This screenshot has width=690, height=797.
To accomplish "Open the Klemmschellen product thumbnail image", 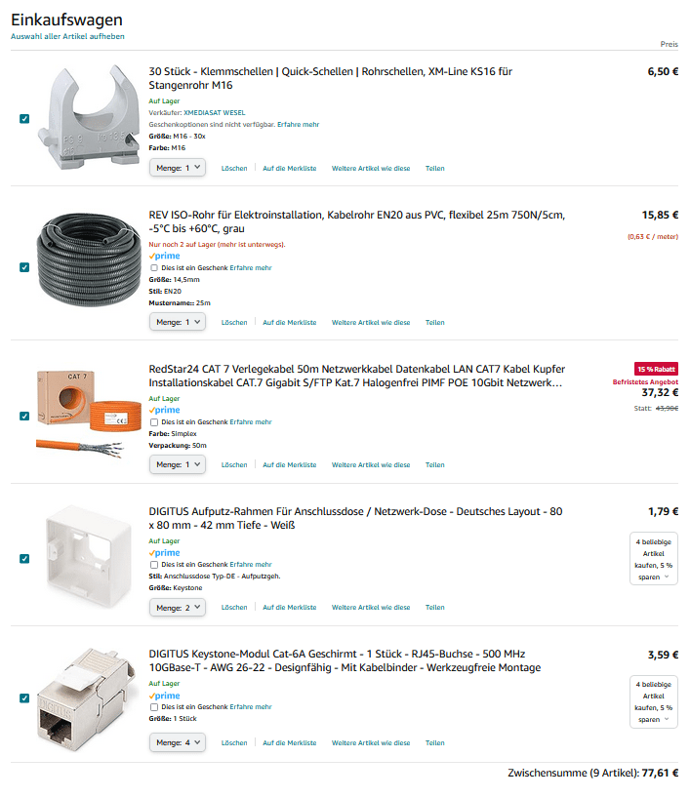I will 89,117.
